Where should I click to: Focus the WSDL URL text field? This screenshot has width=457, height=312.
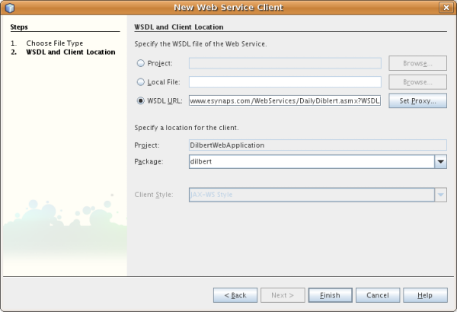tap(284, 100)
